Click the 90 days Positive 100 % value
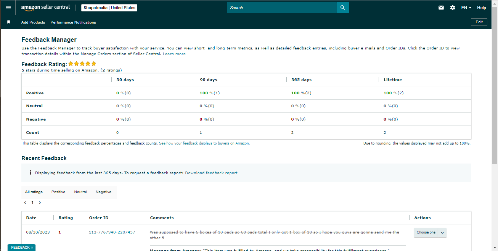498x251 pixels. 210,93
